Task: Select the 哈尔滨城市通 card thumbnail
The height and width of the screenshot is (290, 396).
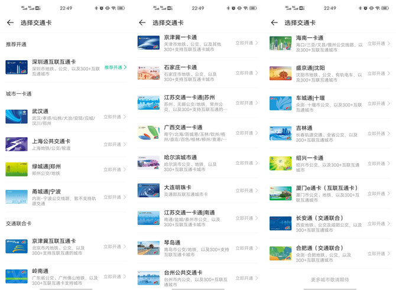Action: [x=148, y=163]
